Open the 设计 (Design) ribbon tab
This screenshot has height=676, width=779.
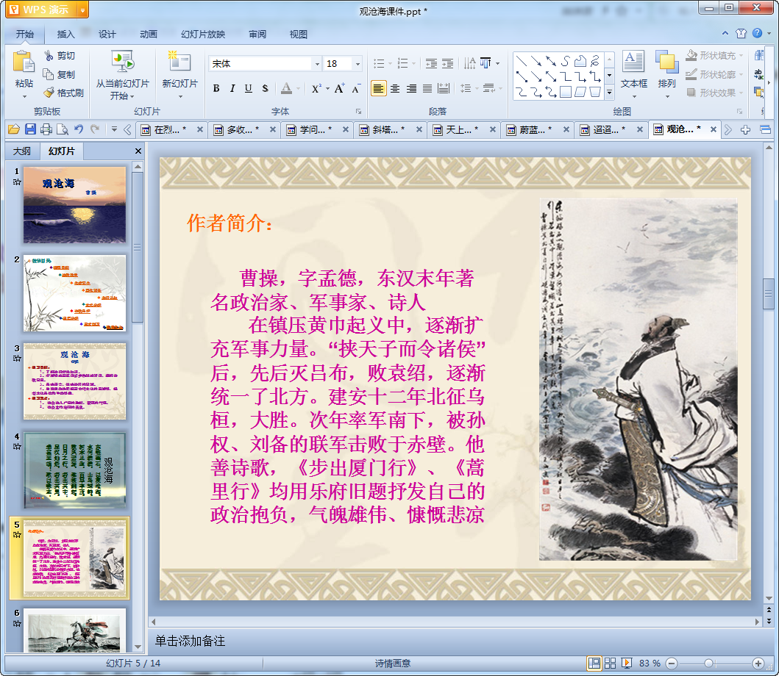(107, 34)
